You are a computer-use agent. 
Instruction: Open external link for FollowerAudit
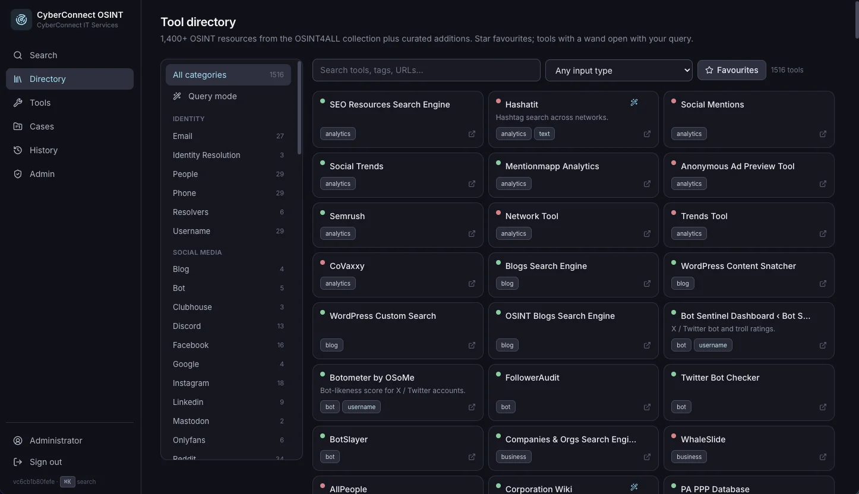click(x=647, y=407)
